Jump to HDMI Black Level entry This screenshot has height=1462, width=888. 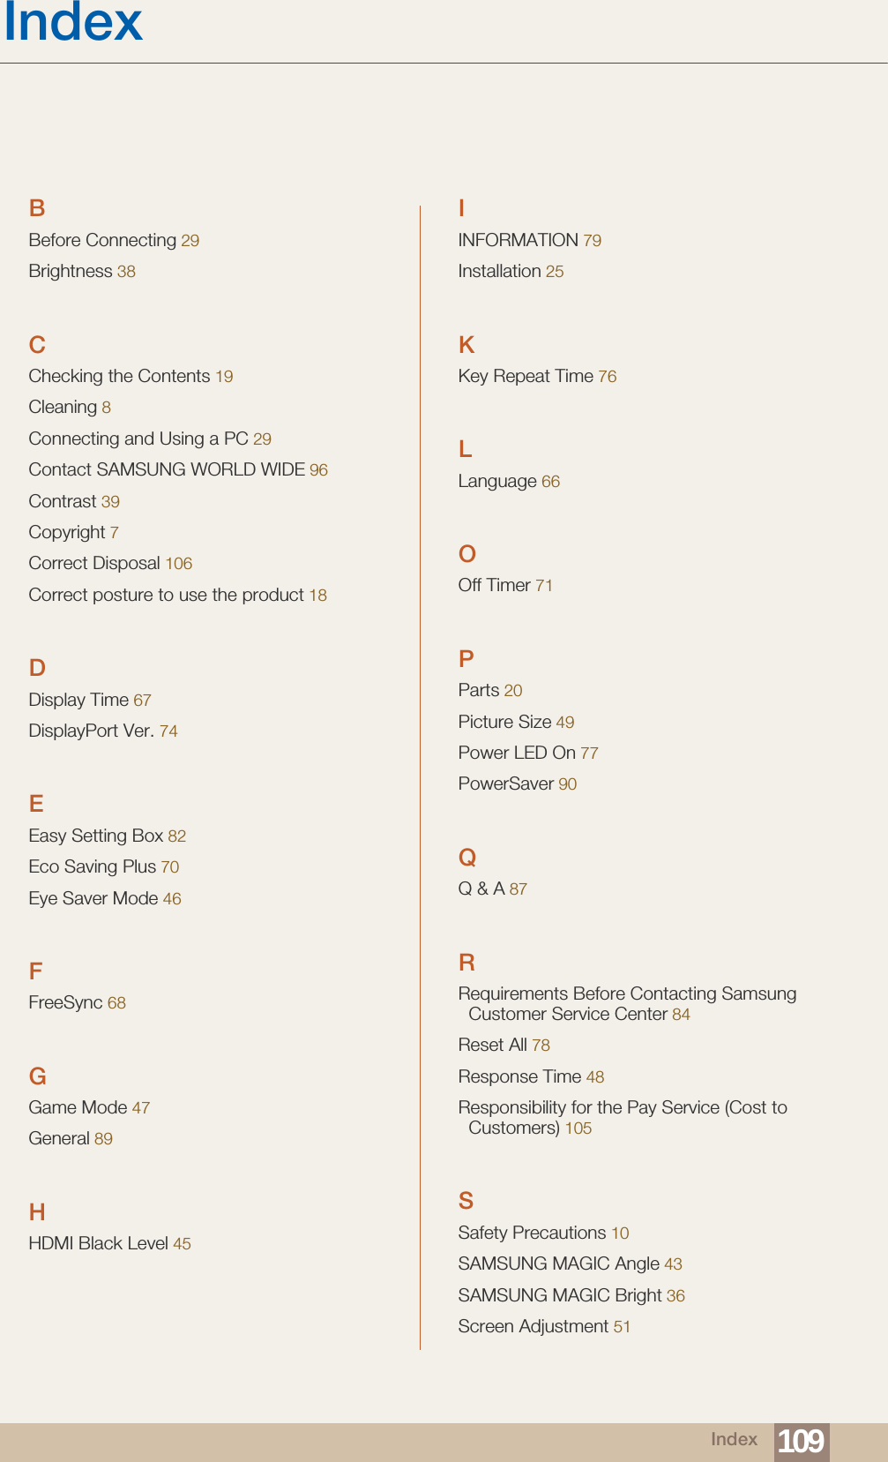(108, 1244)
